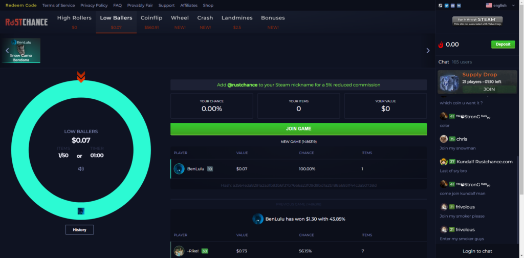Click BenLulu Snow Camo Bandana thumbnail
This screenshot has height=258, width=524.
click(x=21, y=51)
